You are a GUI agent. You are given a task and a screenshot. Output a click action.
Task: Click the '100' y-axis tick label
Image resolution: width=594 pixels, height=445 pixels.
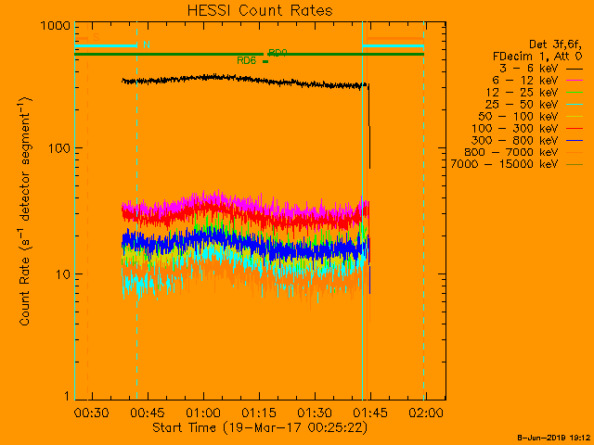[59, 148]
